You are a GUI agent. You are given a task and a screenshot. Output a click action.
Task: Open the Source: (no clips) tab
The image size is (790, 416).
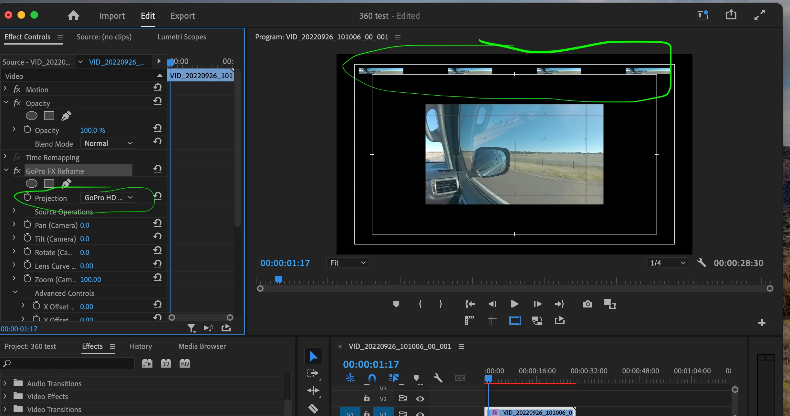[104, 37]
